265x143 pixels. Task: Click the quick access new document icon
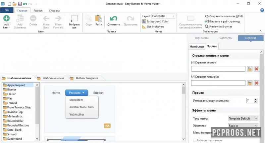(x=9, y=4)
